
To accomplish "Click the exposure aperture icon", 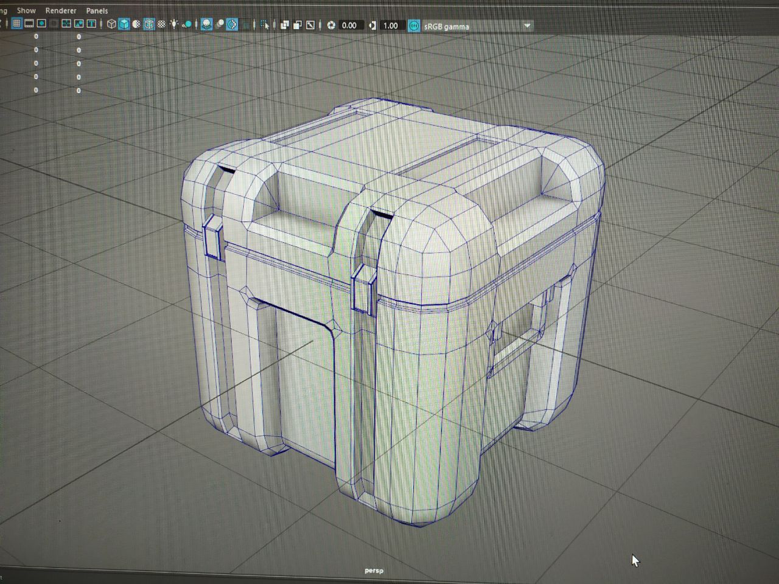I will [330, 25].
